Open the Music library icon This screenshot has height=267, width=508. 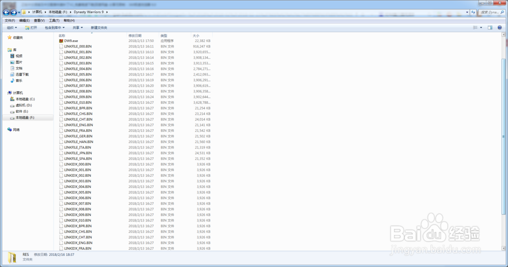(12, 81)
